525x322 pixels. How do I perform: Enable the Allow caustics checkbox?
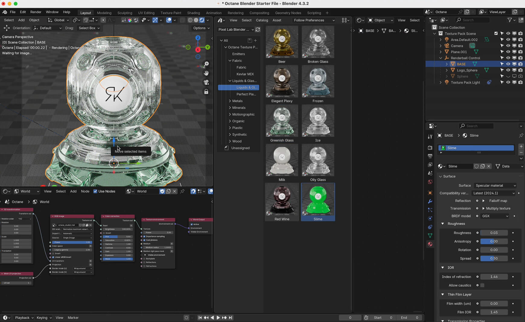pyautogui.click(x=482, y=285)
